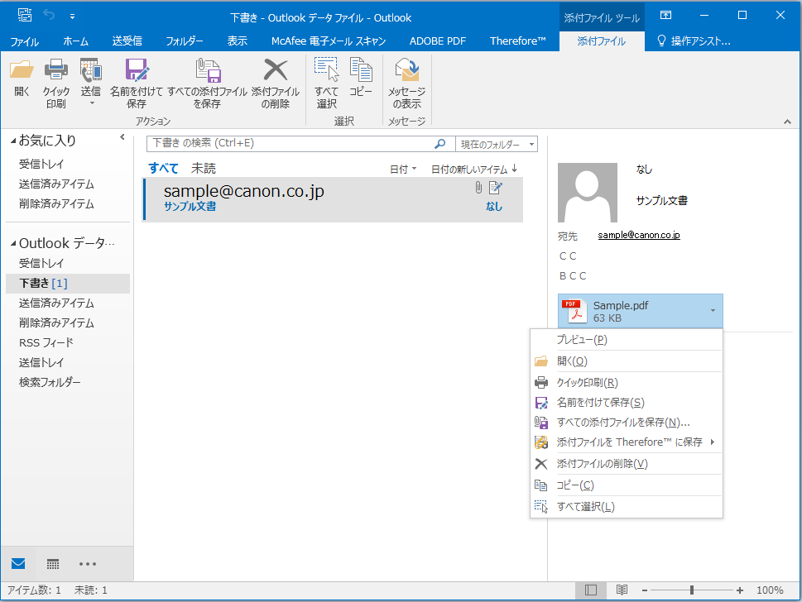This screenshot has height=602, width=802.
Task: Select the Drafts (下書き) folder
Action: click(x=68, y=283)
